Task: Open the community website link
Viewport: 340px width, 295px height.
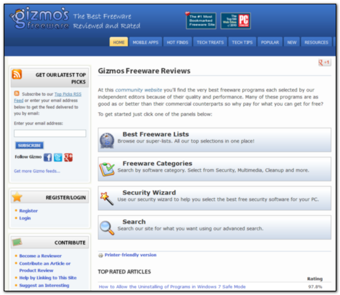Action: point(139,90)
